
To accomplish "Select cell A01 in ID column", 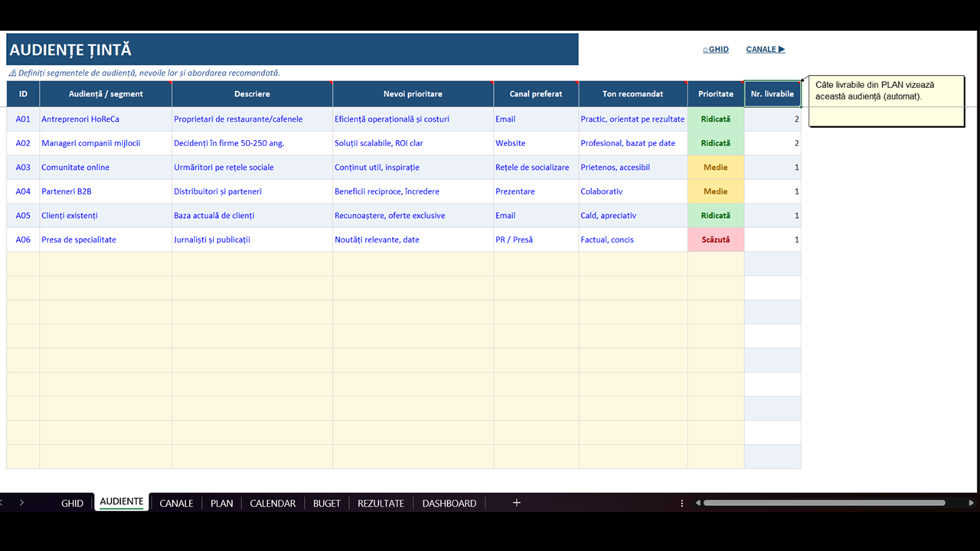I will click(23, 119).
